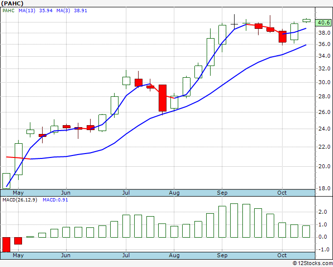Click the 35.94 moving average value
333x267 pixels.
(x=46, y=11)
